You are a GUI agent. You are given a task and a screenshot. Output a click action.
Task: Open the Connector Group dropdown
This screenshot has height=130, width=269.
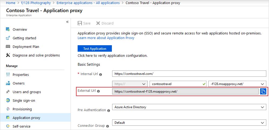pyautogui.click(x=189, y=123)
